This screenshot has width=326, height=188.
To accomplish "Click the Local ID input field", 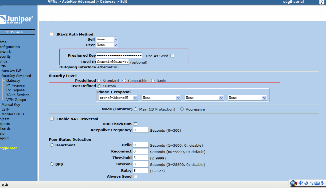I will tap(112, 62).
